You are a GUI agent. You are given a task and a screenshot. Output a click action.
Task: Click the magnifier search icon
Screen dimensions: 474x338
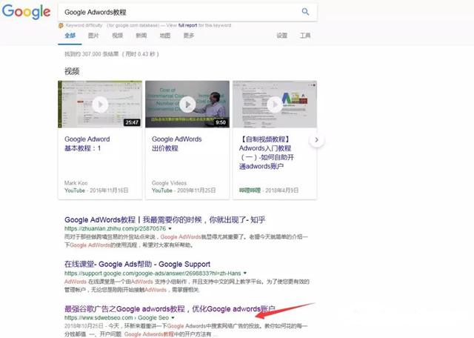305,12
